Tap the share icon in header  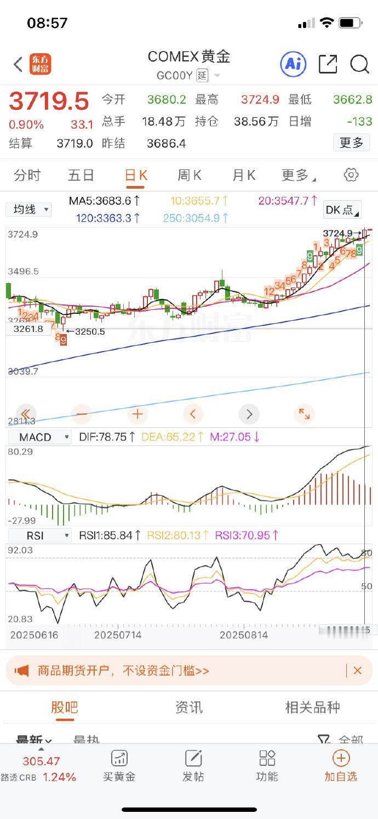(x=328, y=64)
